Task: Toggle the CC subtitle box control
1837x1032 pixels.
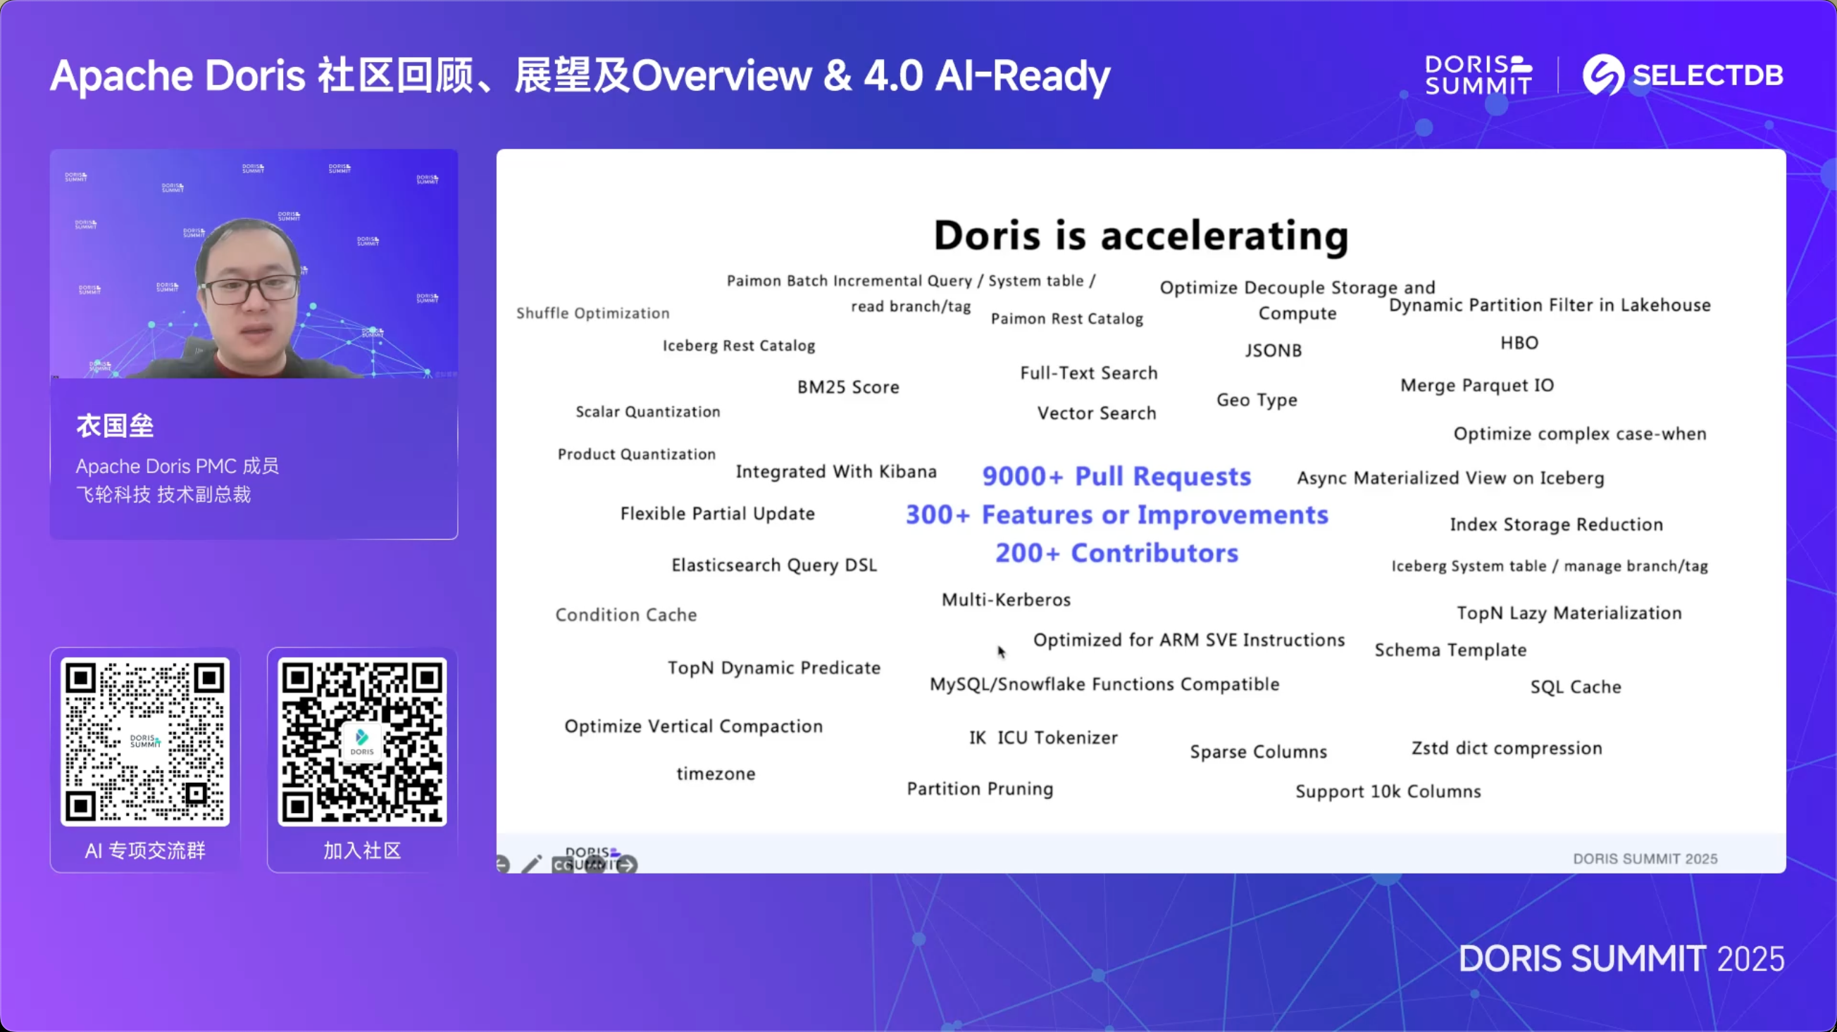Action: pos(563,866)
